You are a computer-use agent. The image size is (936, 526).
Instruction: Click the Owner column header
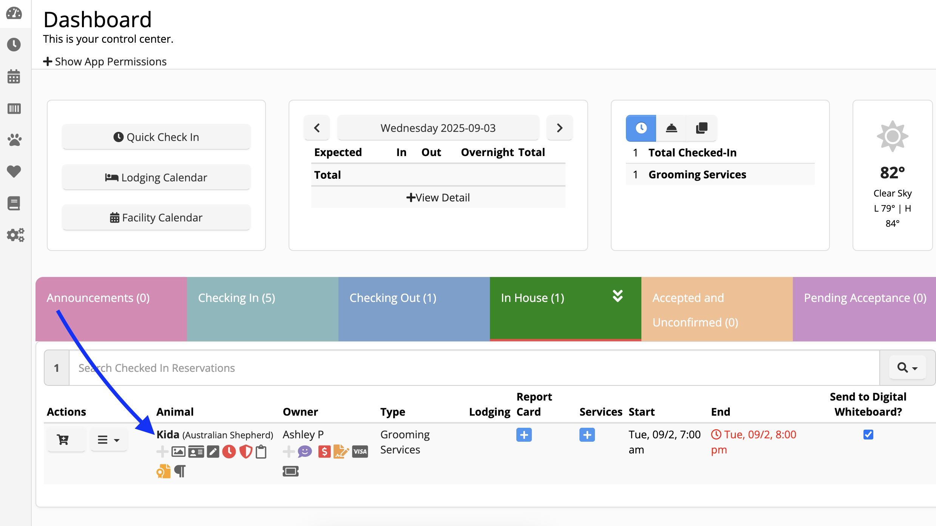[300, 412]
